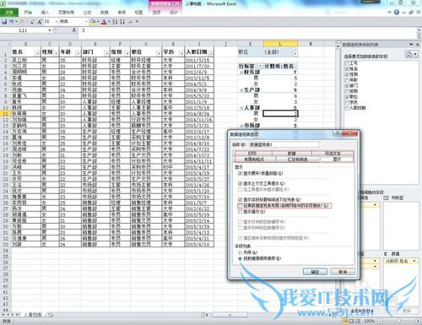Open the 入职日期 column filter dropdown
The height and width of the screenshot is (325, 422).
pos(211,53)
